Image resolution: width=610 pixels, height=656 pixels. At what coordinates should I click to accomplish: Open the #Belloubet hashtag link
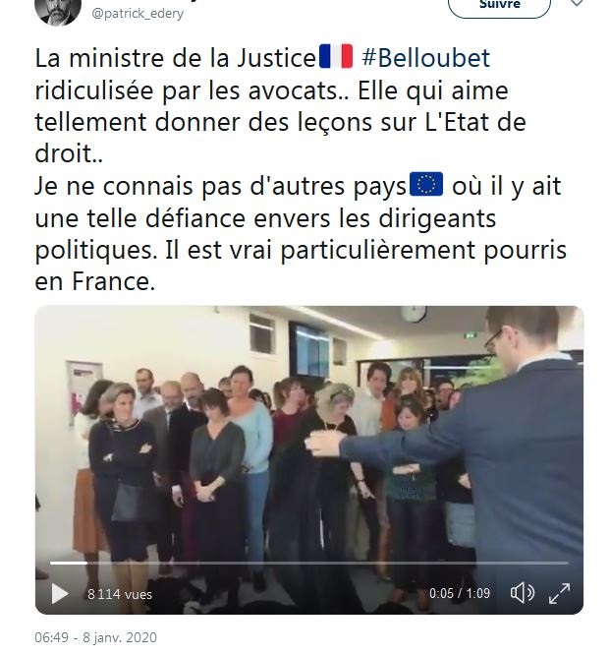(x=425, y=58)
